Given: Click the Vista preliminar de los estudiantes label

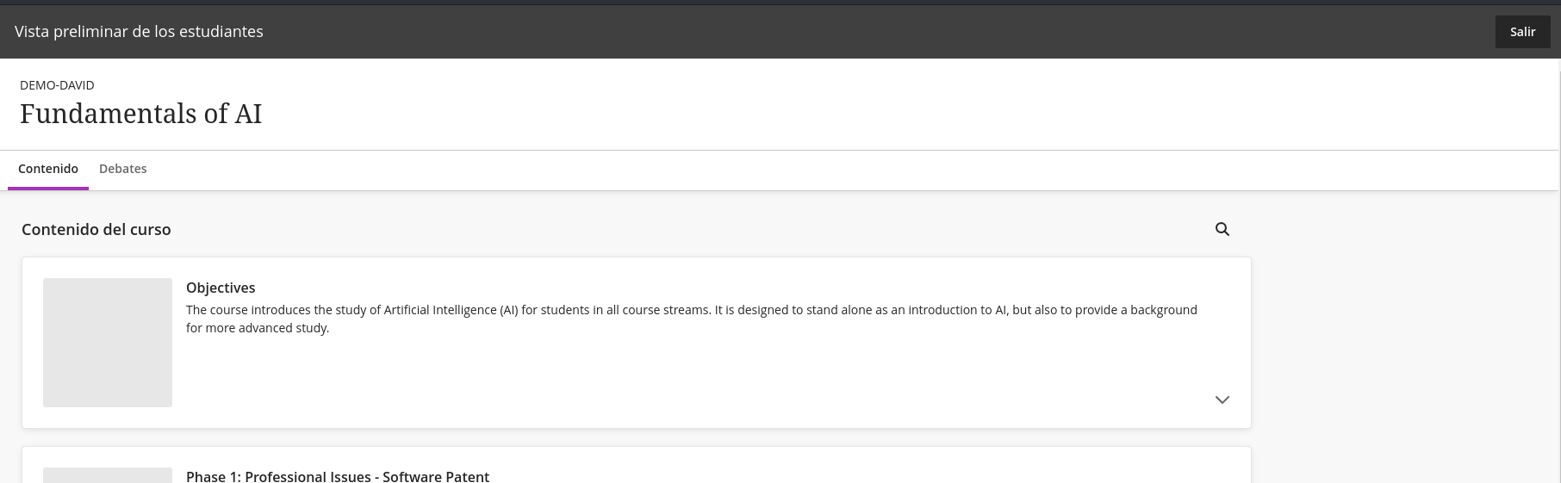Looking at the screenshot, I should pos(139,31).
